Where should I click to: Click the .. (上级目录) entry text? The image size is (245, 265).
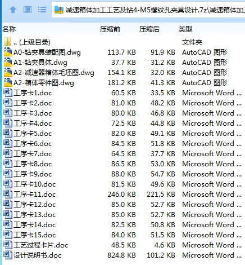point(32,42)
